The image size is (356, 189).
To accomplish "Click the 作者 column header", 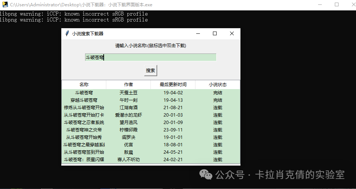I will click(128, 85).
